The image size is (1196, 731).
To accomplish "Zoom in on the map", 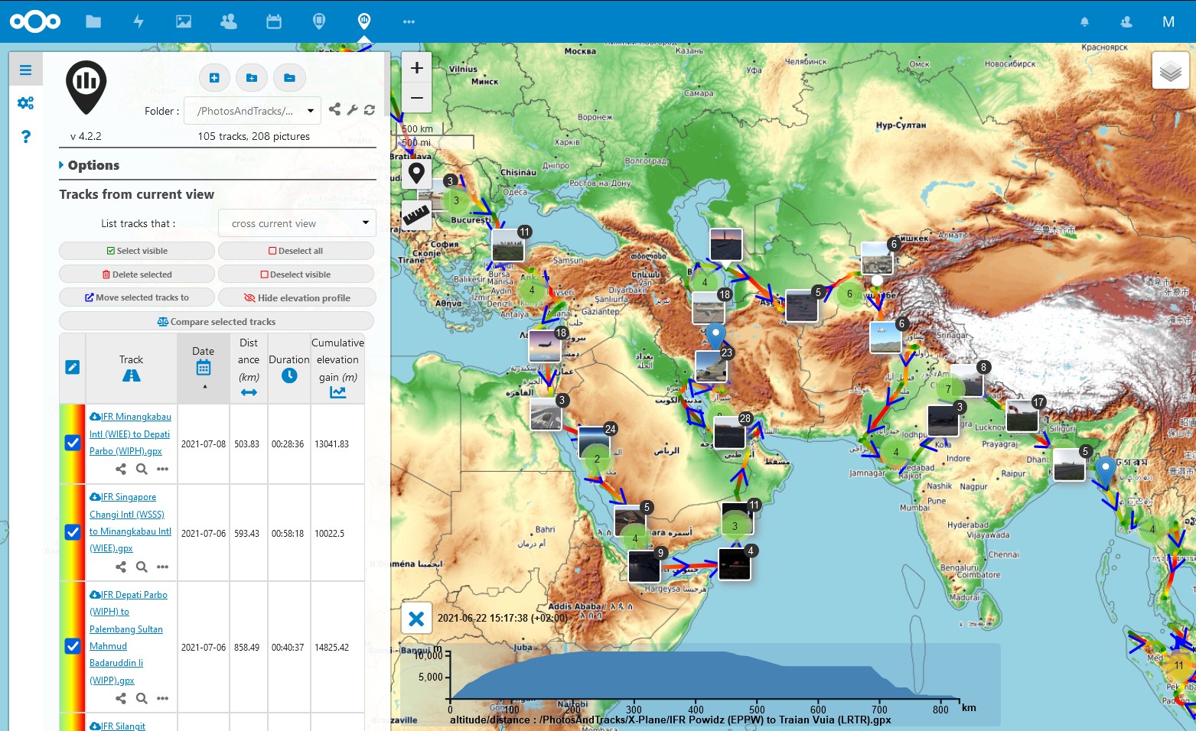I will 416,68.
